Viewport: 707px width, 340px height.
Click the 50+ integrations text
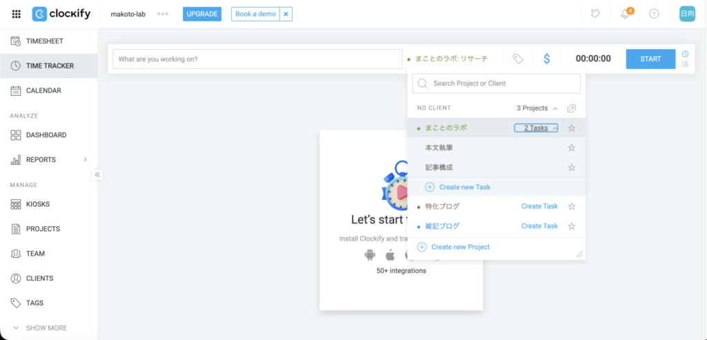click(401, 270)
